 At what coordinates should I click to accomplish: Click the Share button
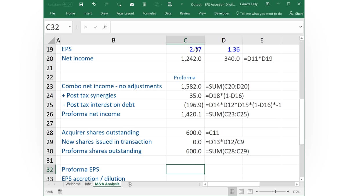point(296,14)
